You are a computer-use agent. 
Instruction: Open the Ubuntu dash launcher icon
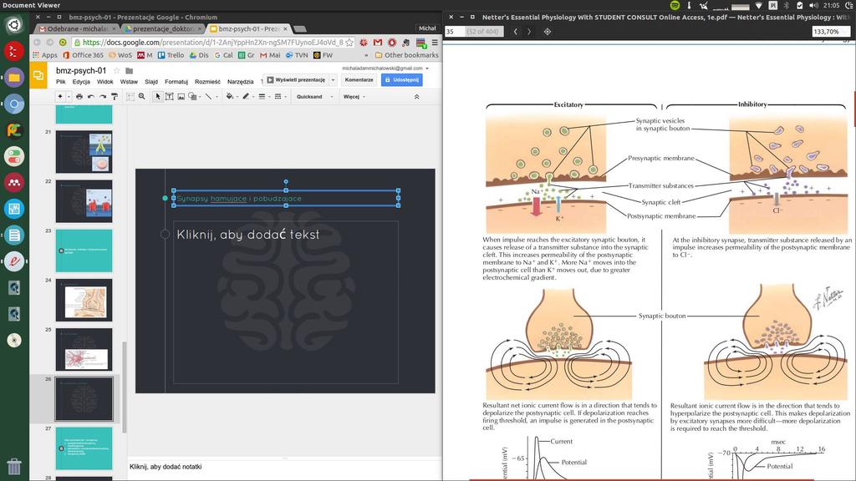click(x=14, y=25)
